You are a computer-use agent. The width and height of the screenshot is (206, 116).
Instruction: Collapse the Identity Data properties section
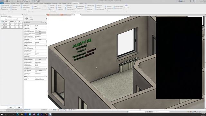pyautogui.click(x=46, y=69)
